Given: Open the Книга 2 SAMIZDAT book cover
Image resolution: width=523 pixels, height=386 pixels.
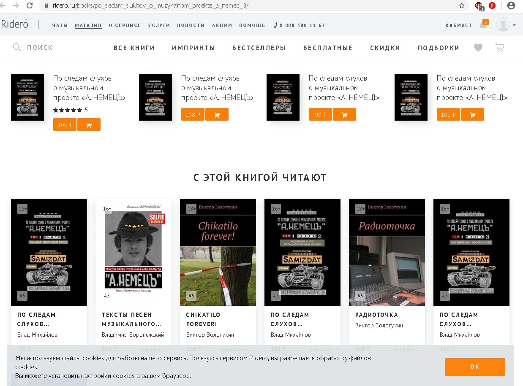Looking at the screenshot, I should [302, 252].
